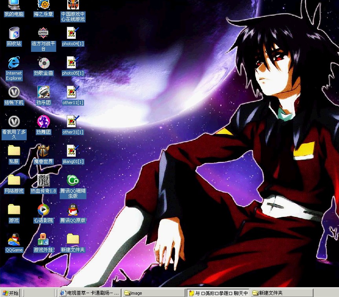The width and height of the screenshot is (339, 297).
Task: Select the 热血传奇1.8 icon
Action: pyautogui.click(x=43, y=180)
